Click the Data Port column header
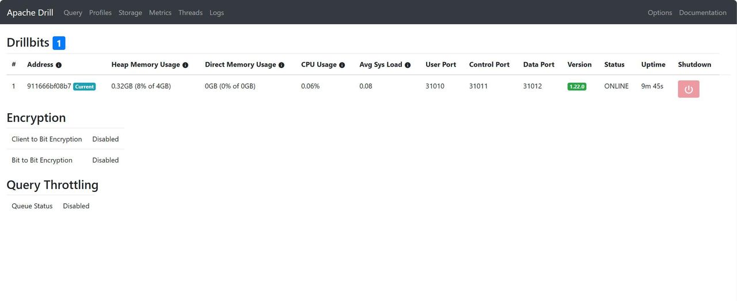The height and width of the screenshot is (301, 737). 539,64
